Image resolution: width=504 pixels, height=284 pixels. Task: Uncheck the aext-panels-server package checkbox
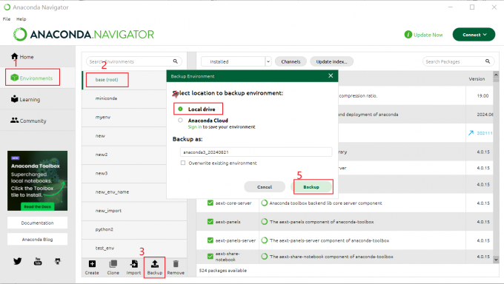click(x=210, y=240)
